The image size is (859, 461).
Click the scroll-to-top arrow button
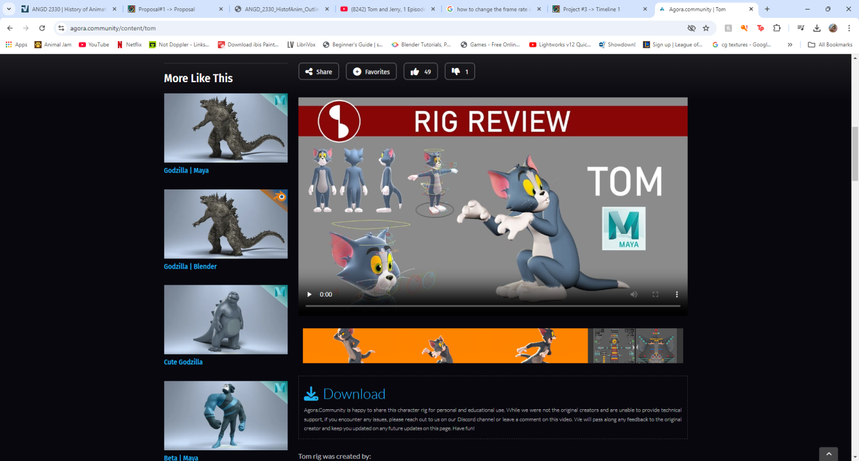(x=829, y=454)
